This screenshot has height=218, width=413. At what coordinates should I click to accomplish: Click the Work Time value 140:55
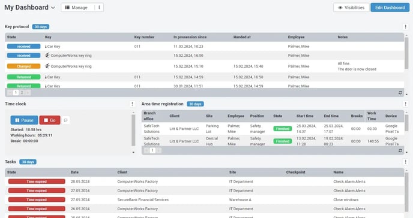[373, 141]
